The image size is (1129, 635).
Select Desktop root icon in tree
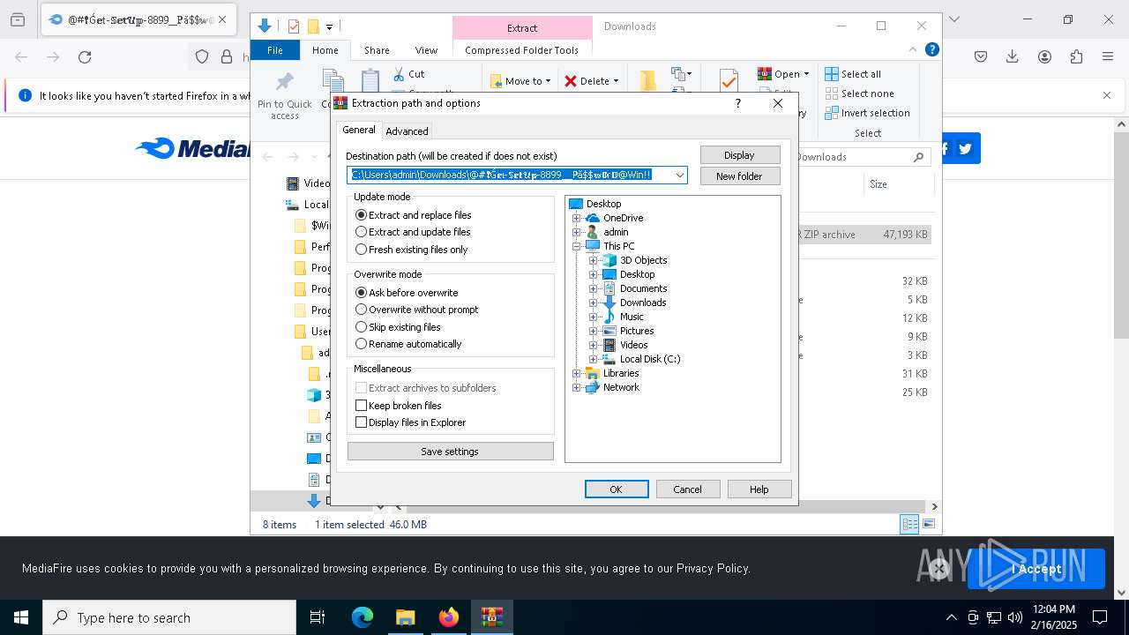(x=576, y=204)
